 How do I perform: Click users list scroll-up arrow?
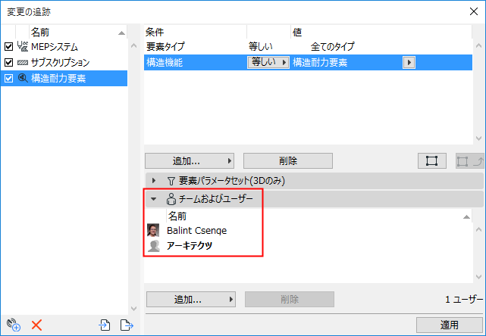(x=478, y=229)
